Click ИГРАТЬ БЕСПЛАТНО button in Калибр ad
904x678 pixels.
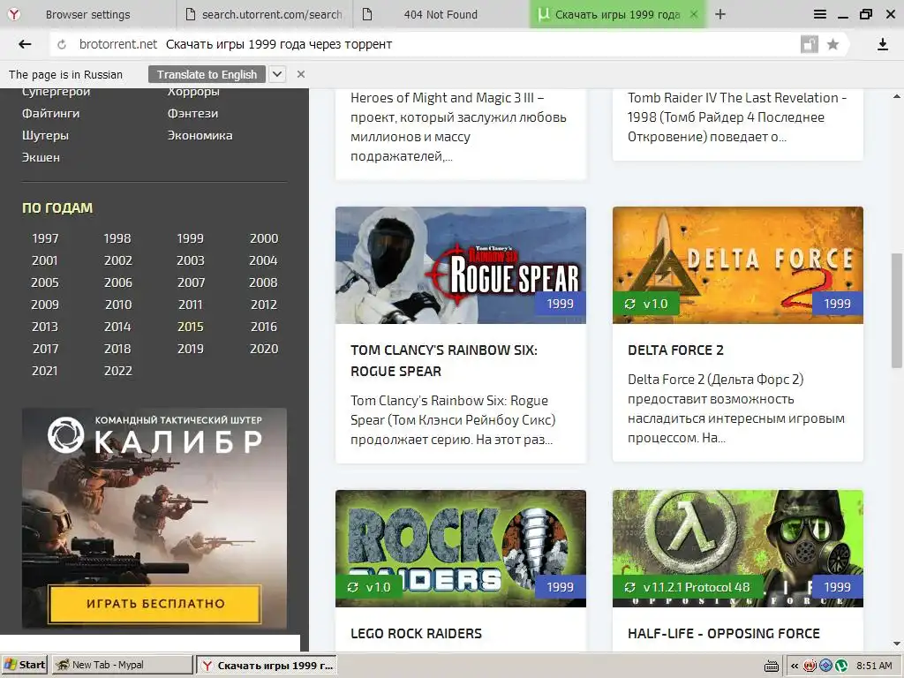155,604
